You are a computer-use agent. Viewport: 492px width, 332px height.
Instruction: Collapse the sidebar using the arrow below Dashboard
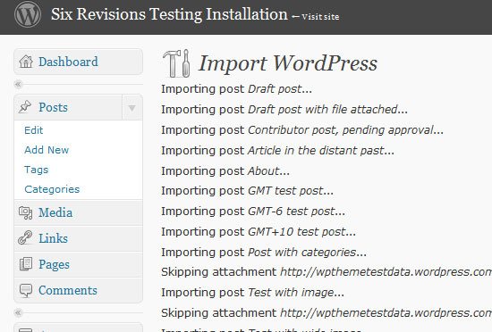point(18,84)
